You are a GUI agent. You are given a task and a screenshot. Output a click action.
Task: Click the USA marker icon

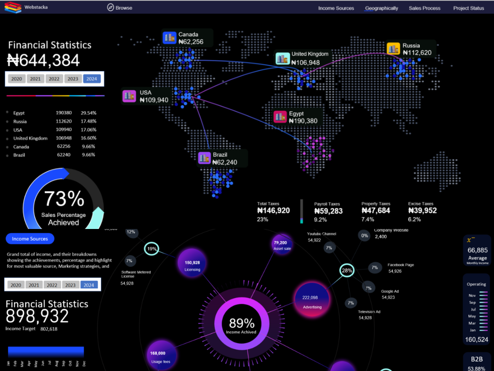point(129,96)
